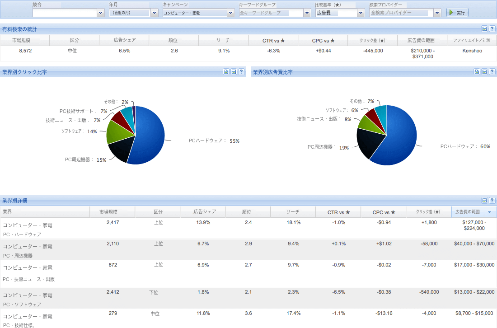Expand the 検索プロバイダー dropdown
The height and width of the screenshot is (328, 497).
pos(437,13)
